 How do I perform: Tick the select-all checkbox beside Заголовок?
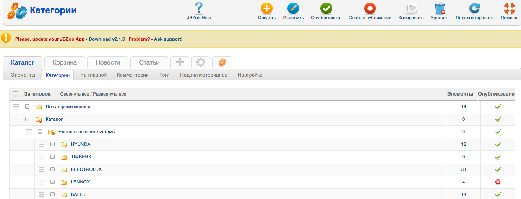pos(16,94)
